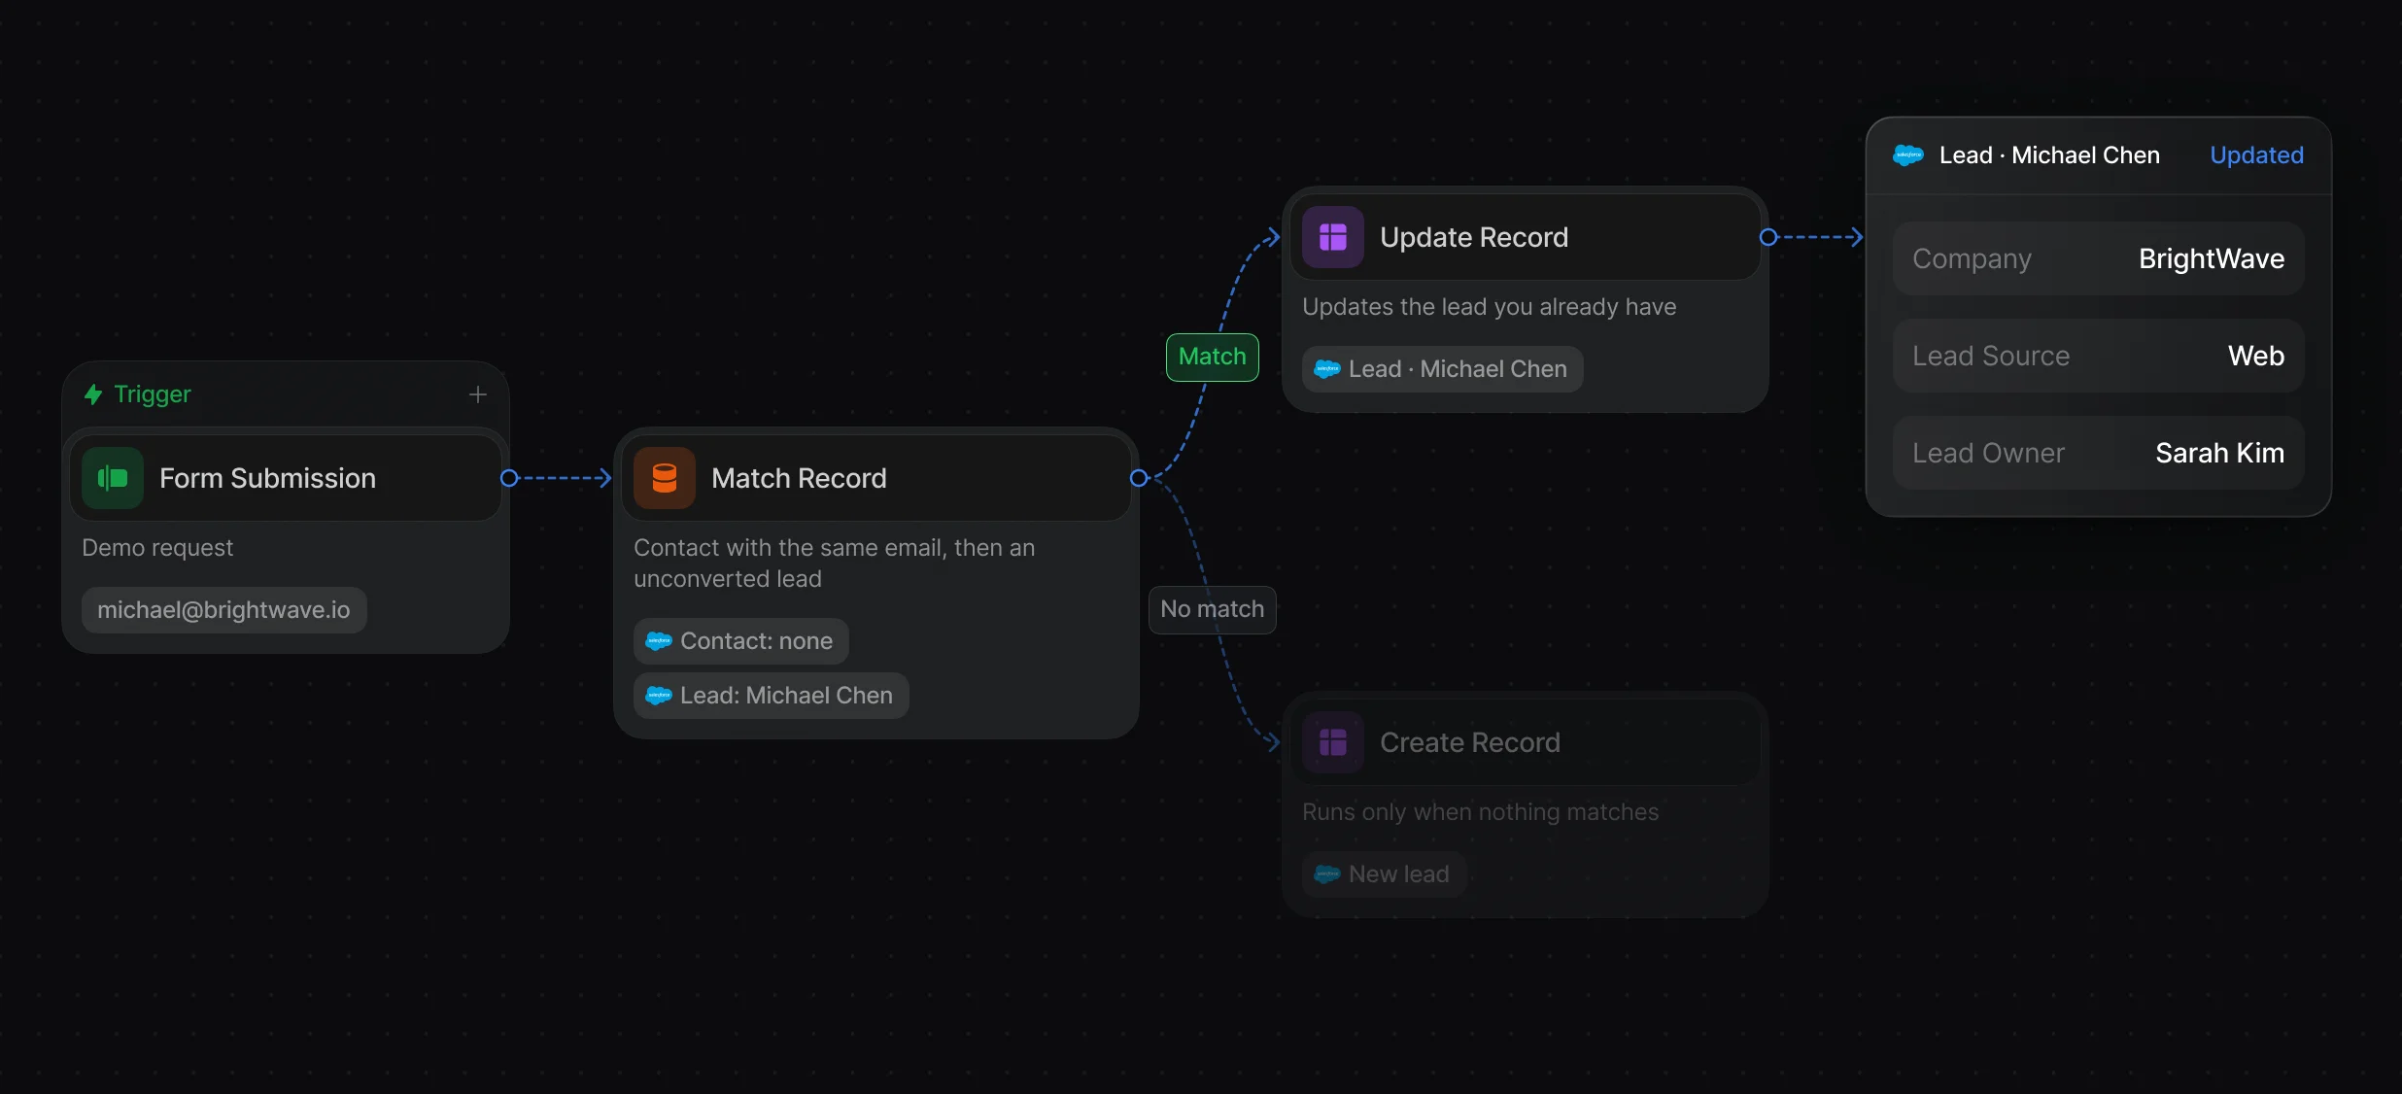Click 'Runs only when nothing matches' text
This screenshot has height=1094, width=2402.
[1480, 812]
